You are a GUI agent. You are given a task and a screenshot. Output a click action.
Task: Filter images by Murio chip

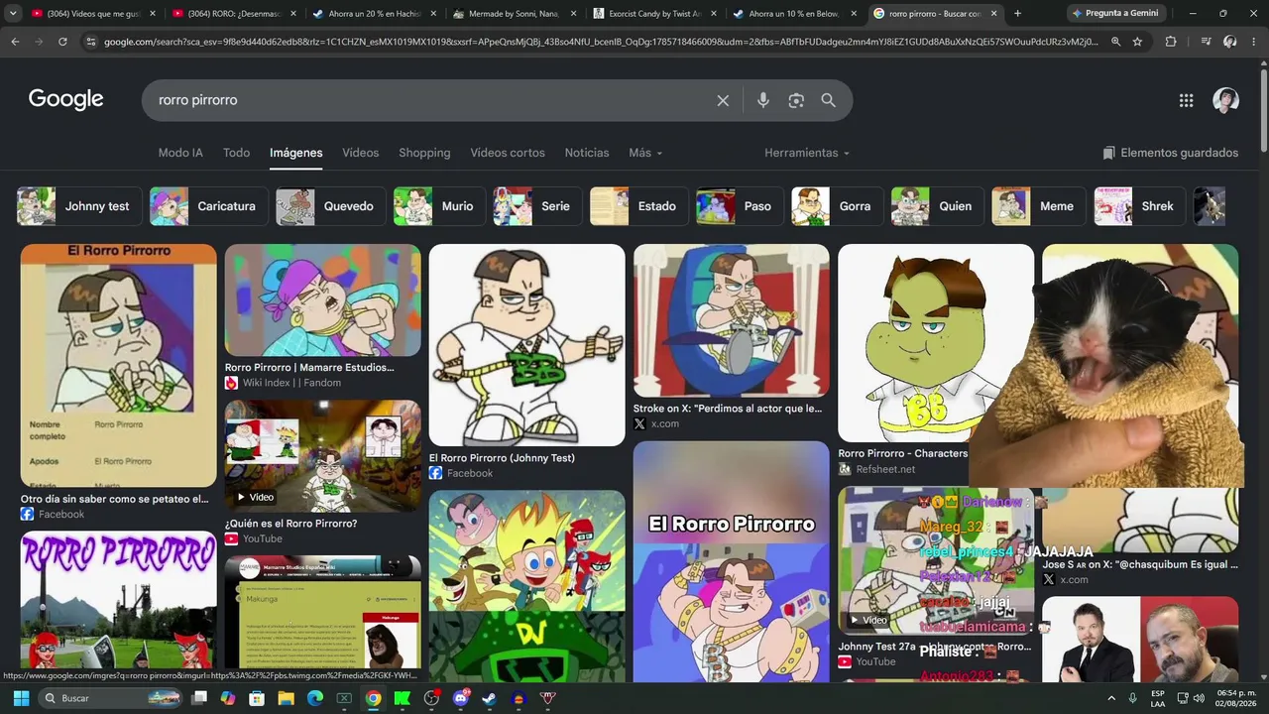pos(438,206)
